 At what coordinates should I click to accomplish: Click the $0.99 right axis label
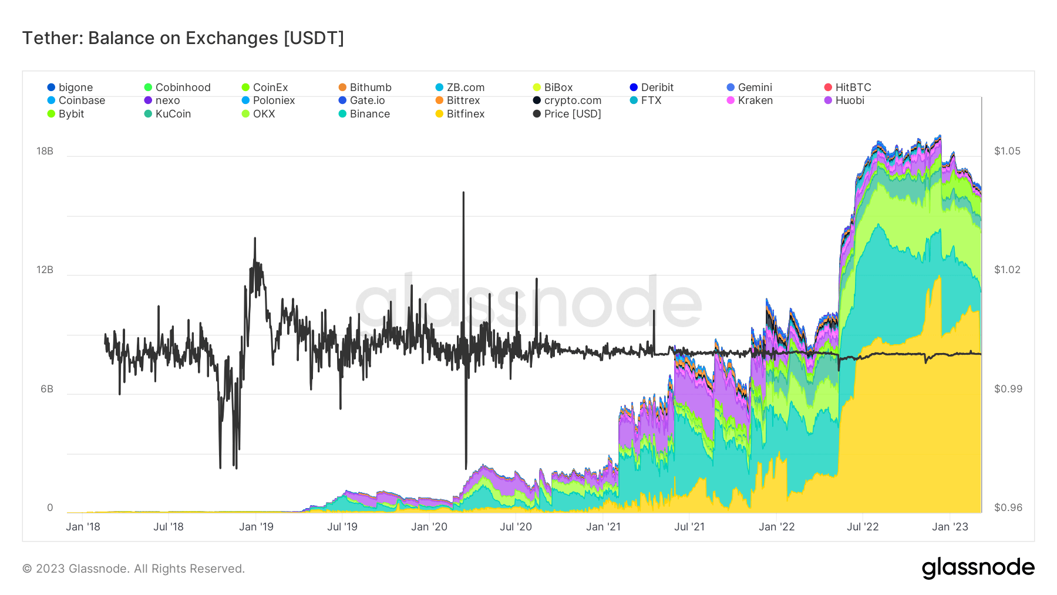click(x=1008, y=389)
